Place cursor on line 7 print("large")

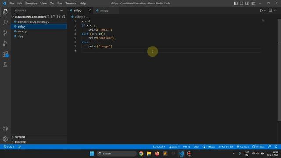(100, 47)
